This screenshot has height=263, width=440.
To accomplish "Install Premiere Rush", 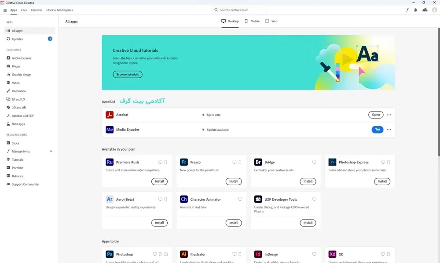I will coord(159,181).
